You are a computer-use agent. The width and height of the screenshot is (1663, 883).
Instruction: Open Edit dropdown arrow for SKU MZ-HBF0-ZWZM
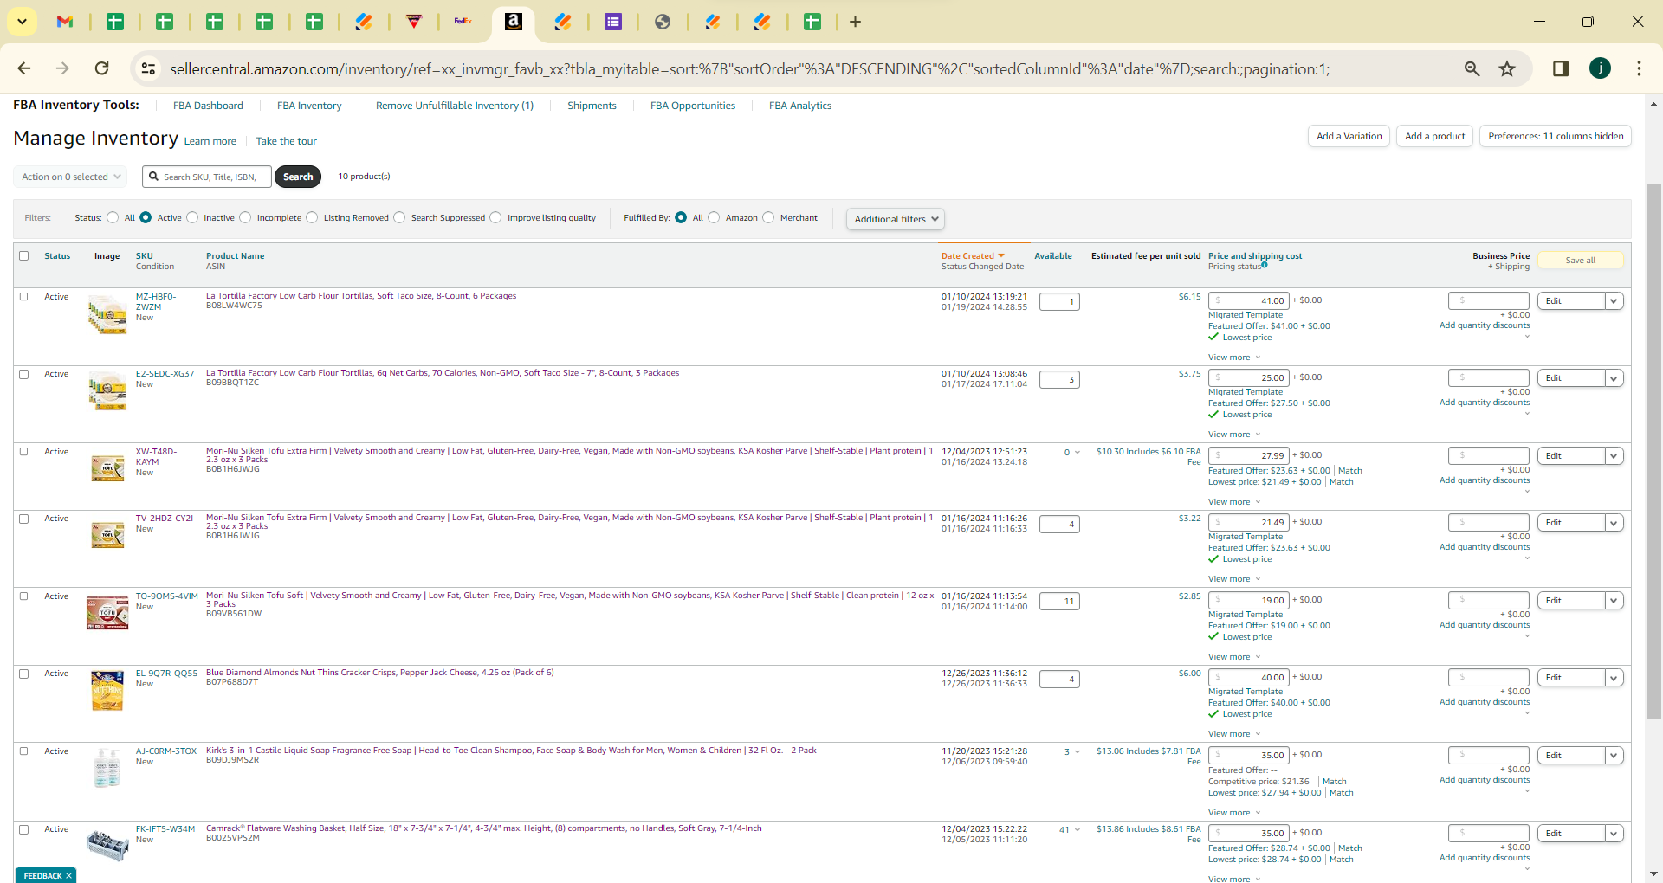(x=1614, y=301)
